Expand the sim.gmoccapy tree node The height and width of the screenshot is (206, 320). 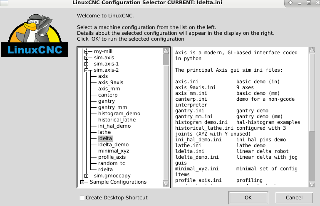(x=86, y=176)
